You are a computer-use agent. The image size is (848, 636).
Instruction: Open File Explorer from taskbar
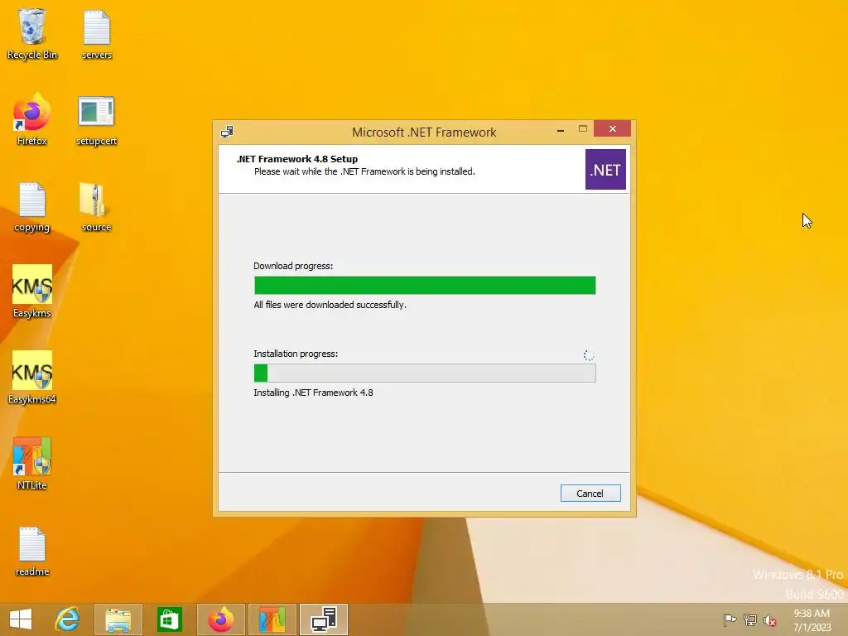[118, 619]
